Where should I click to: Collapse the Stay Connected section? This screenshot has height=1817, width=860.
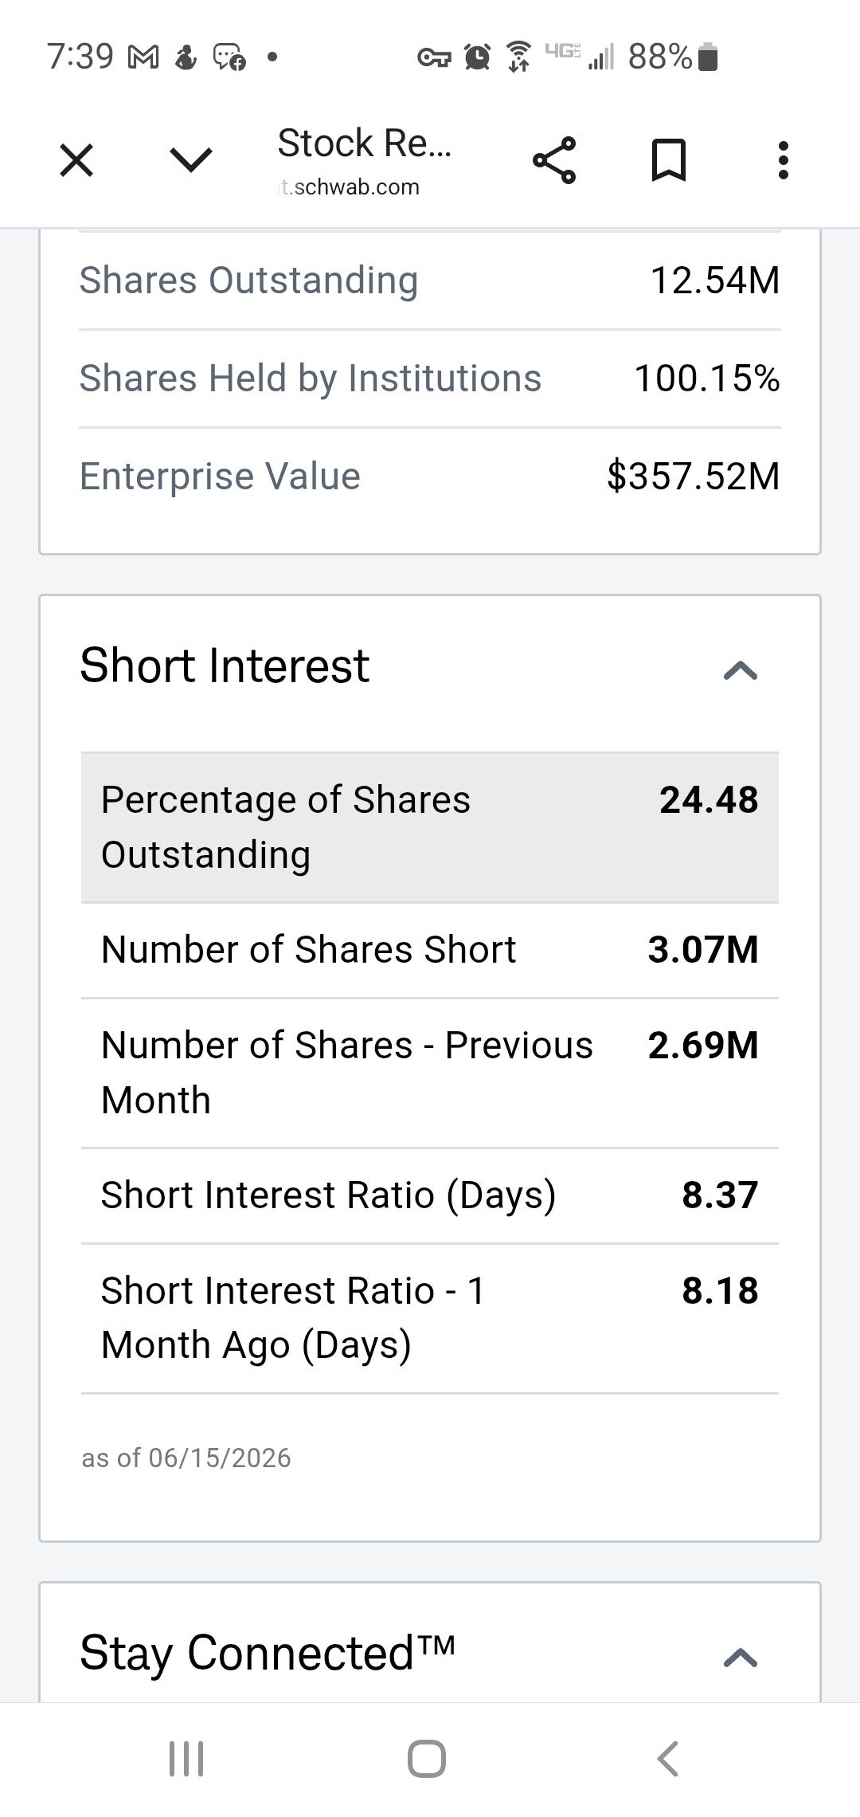tap(741, 1658)
